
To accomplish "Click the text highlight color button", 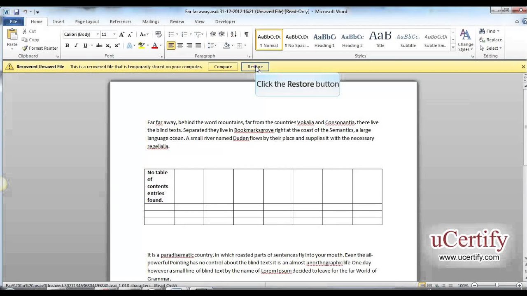I will coord(142,46).
